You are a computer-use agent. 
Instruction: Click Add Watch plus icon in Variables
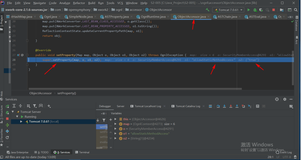[x=111, y=120]
